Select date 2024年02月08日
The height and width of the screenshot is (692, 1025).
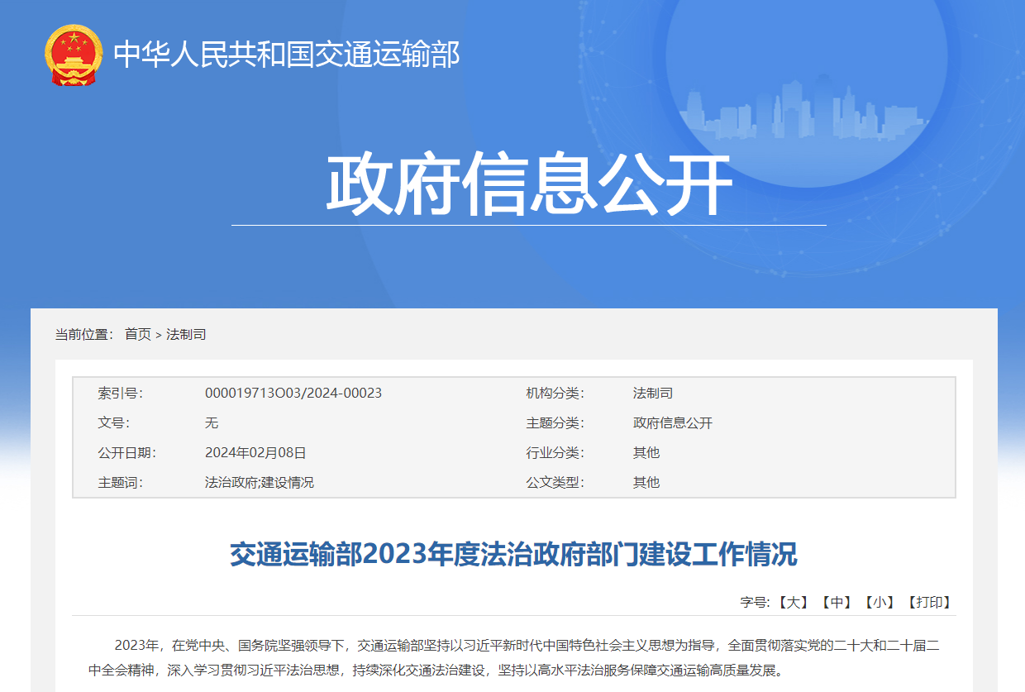[x=255, y=453]
